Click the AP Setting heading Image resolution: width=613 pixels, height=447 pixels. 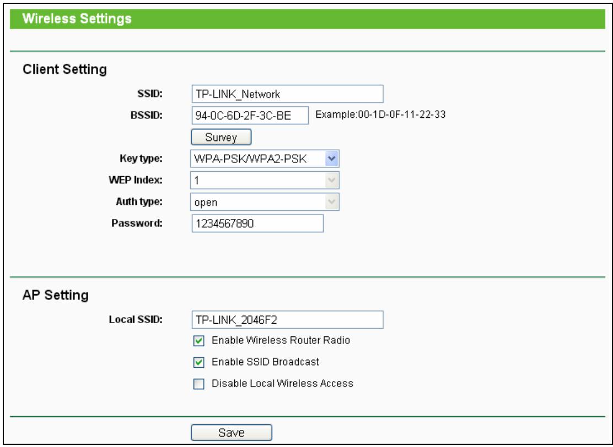pyautogui.click(x=56, y=295)
